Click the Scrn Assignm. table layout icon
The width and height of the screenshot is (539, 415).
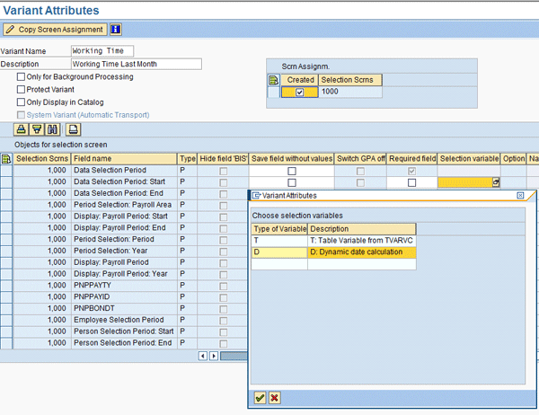coord(274,80)
